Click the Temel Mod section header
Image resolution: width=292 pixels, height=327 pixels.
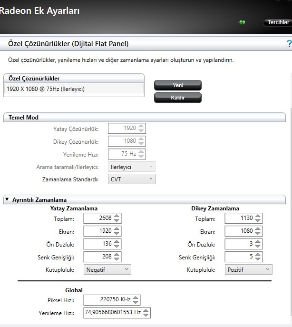pyautogui.click(x=145, y=117)
